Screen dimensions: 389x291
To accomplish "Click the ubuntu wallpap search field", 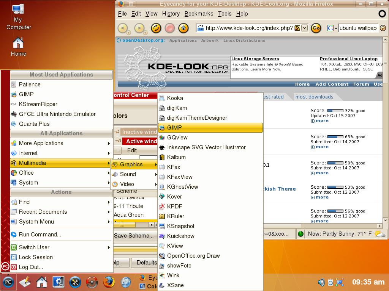I will point(358,28).
